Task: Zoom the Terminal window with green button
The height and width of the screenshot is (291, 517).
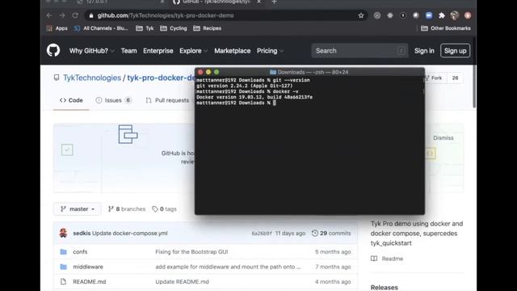Action: 216,72
